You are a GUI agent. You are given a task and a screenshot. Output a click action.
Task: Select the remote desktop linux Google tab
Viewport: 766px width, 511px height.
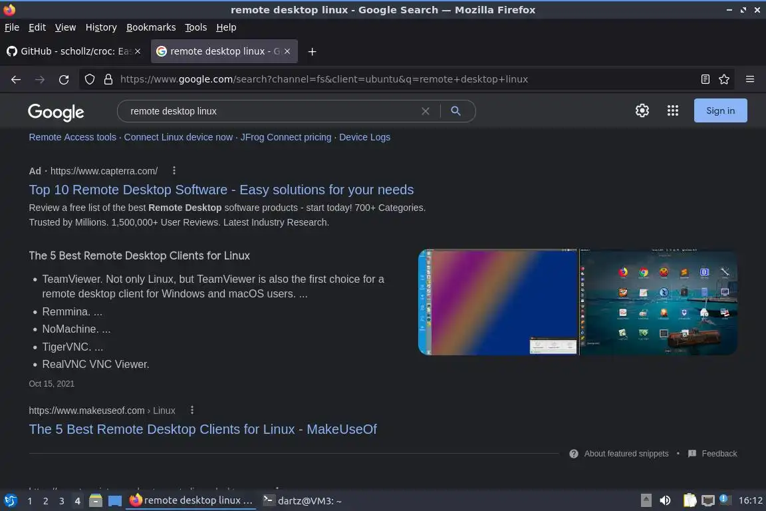tap(224, 51)
